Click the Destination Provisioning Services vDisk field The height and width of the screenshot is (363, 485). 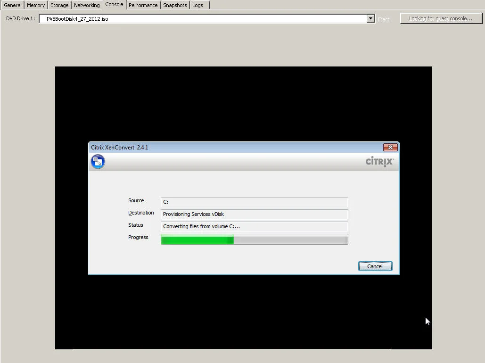pyautogui.click(x=254, y=214)
